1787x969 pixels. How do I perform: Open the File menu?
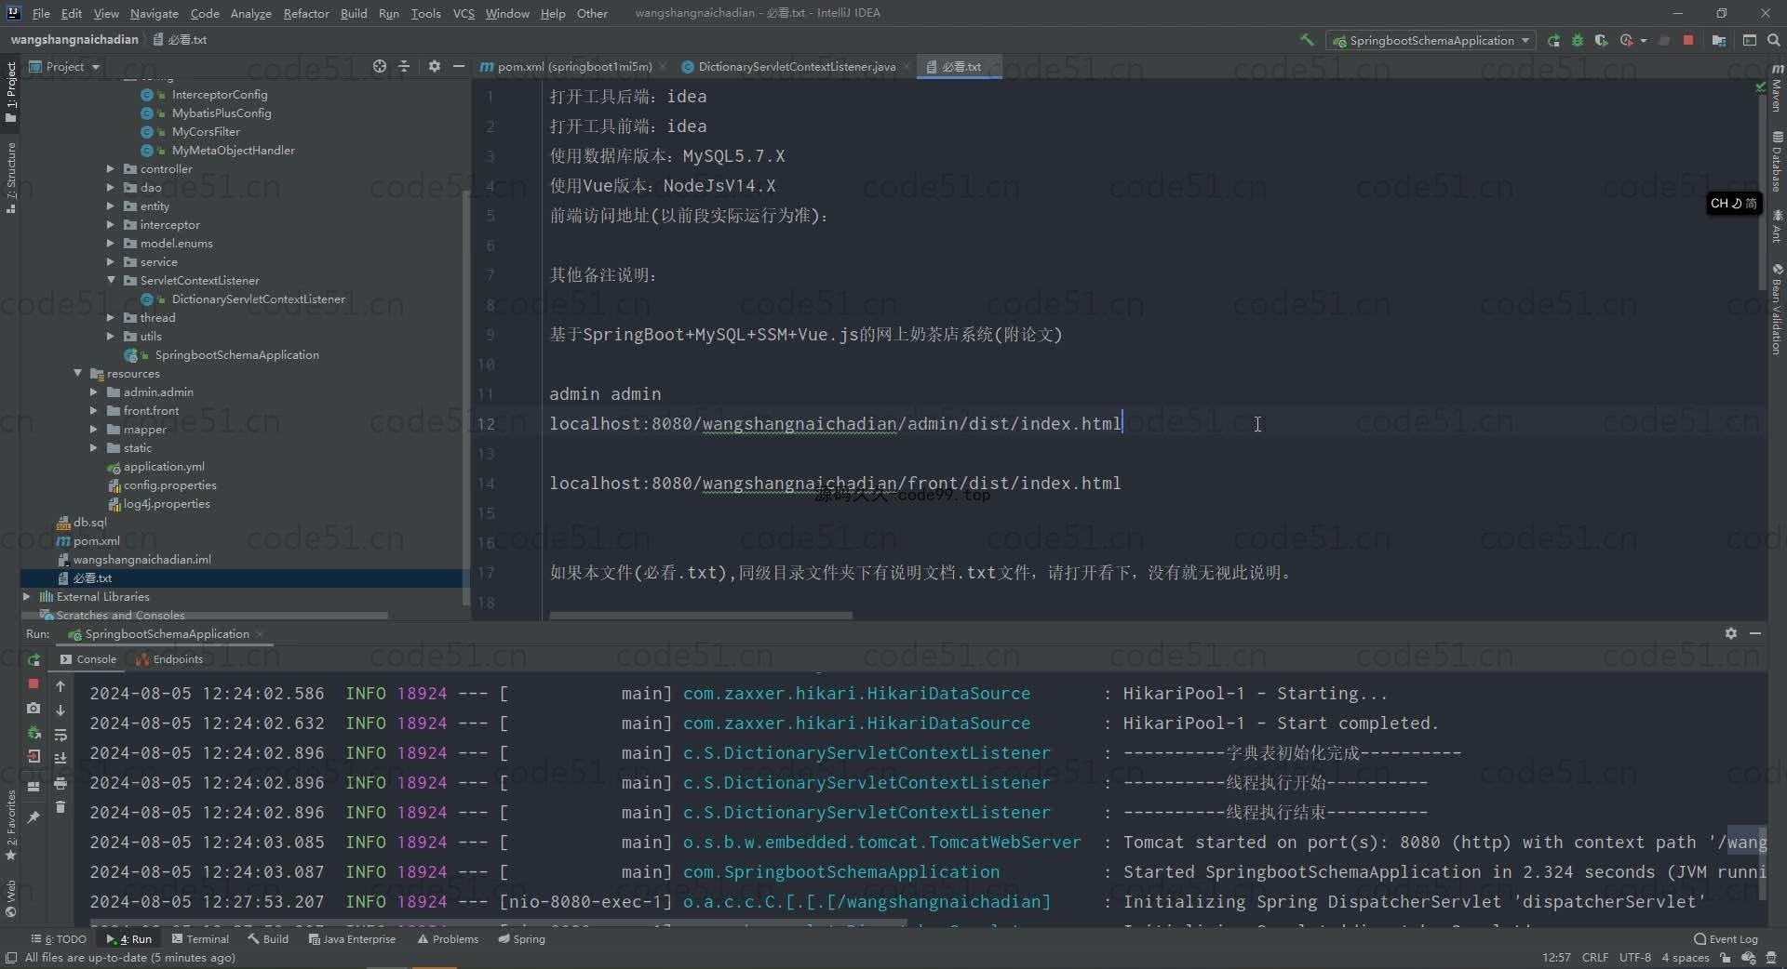41,13
